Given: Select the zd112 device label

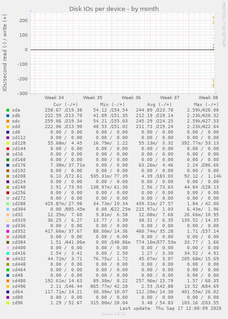Looking at the screenshot, I should pos(19,138).
